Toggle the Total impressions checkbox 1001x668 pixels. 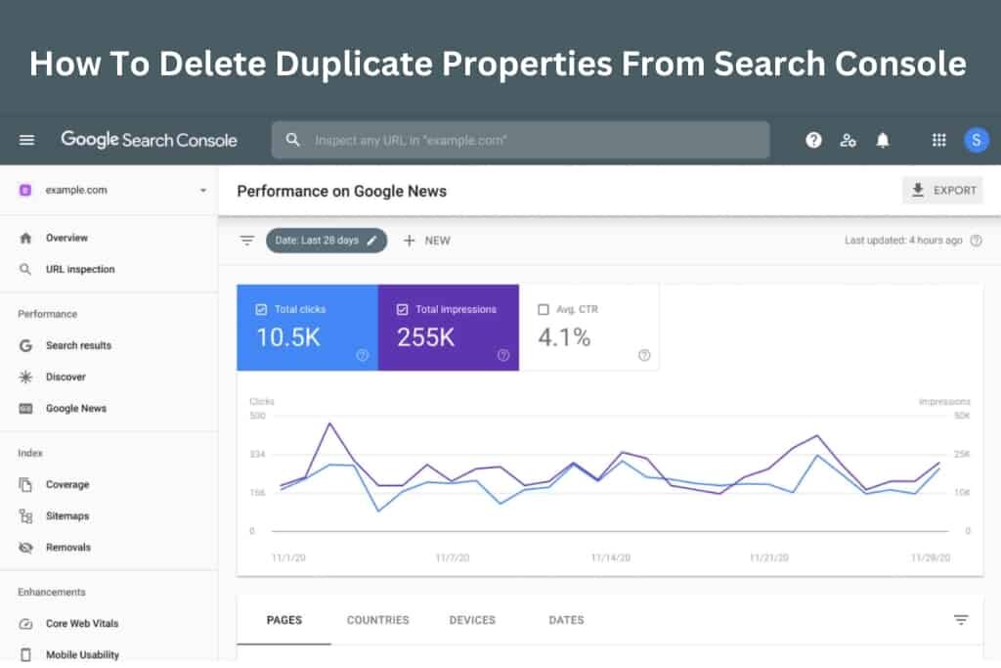pyautogui.click(x=402, y=309)
